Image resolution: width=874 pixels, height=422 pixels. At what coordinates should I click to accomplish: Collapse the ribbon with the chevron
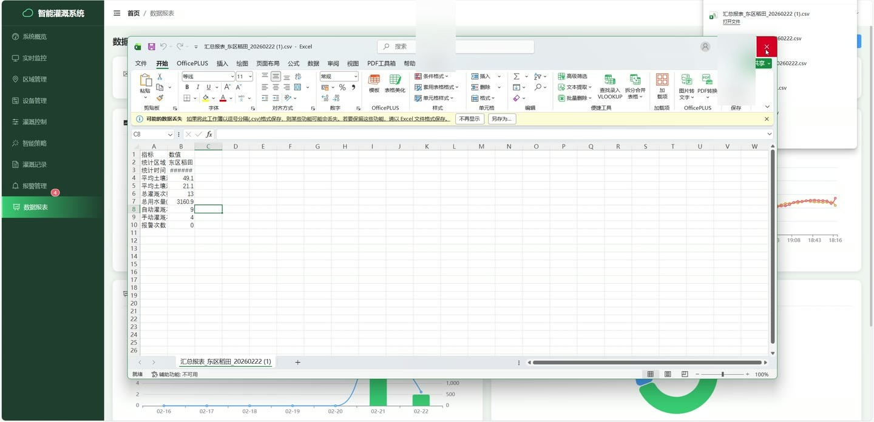[767, 107]
